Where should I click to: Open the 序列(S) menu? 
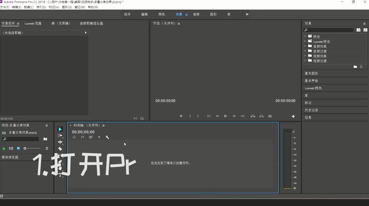pos(41,7)
